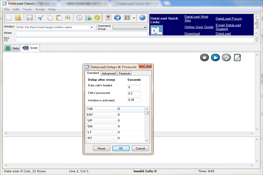Click the Data size status bar entry
Image resolution: width=263 pixels, height=175 pixels.
click(x=25, y=171)
